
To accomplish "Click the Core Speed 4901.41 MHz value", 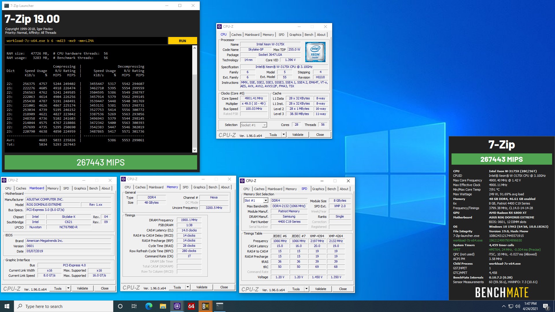I will (x=254, y=99).
